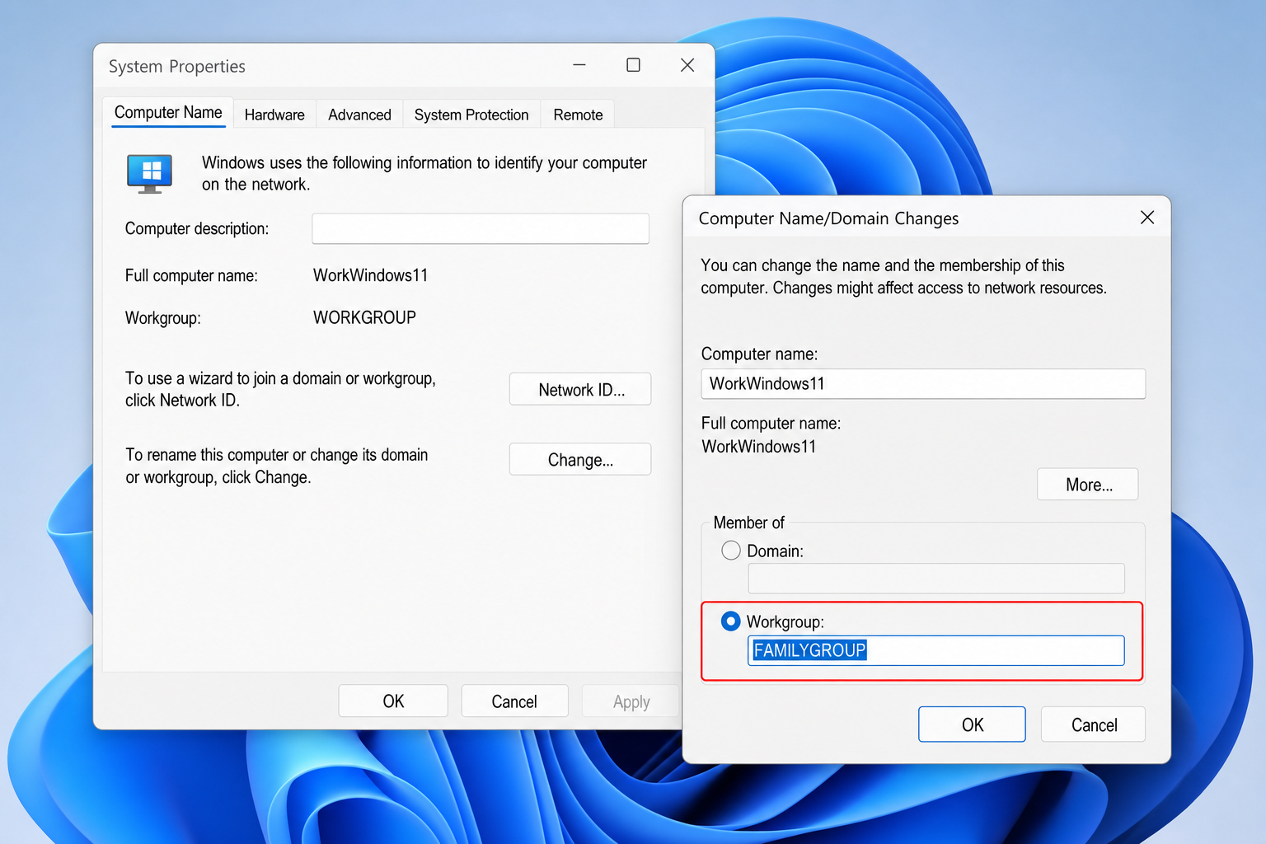Close the System Properties window
Image resolution: width=1266 pixels, height=844 pixels.
pos(687,65)
